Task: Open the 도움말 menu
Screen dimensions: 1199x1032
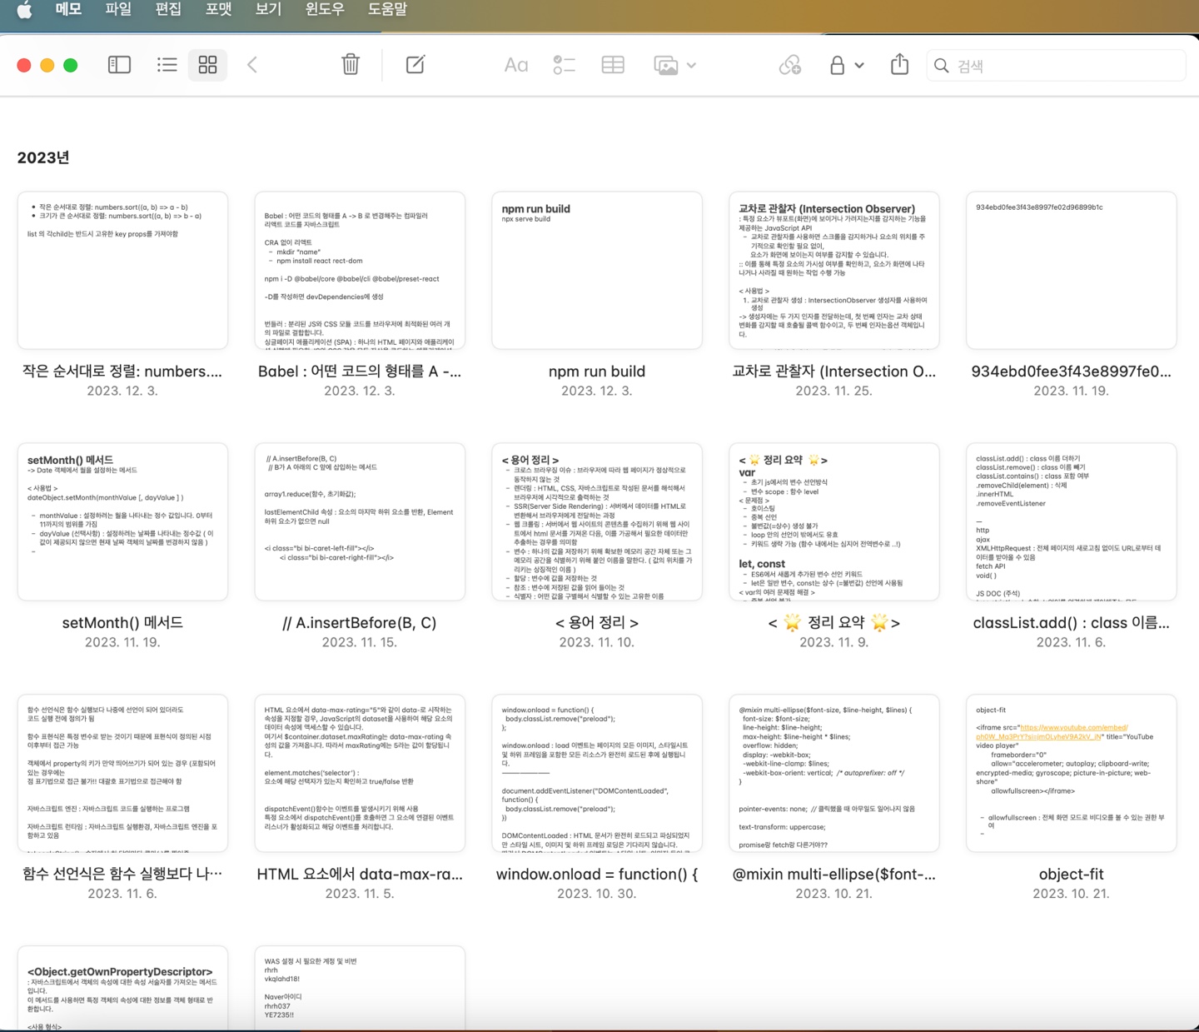Action: tap(388, 9)
